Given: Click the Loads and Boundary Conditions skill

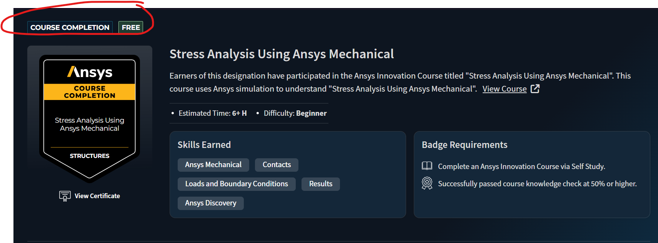Looking at the screenshot, I should click(x=237, y=184).
